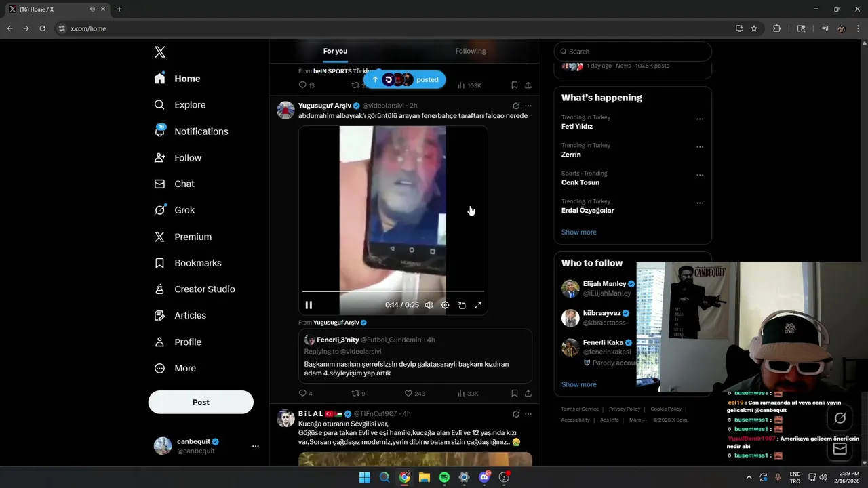Open Chat in the sidebar

[x=174, y=184]
